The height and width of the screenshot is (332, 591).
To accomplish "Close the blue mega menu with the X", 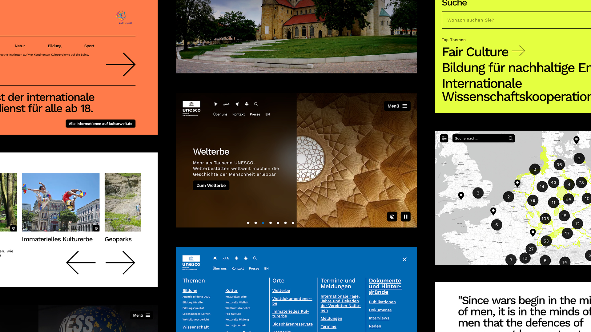I will [404, 259].
